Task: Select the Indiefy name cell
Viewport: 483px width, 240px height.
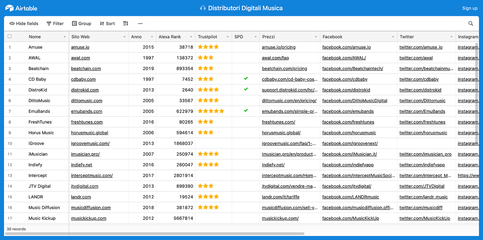Action: pyautogui.click(x=35, y=165)
